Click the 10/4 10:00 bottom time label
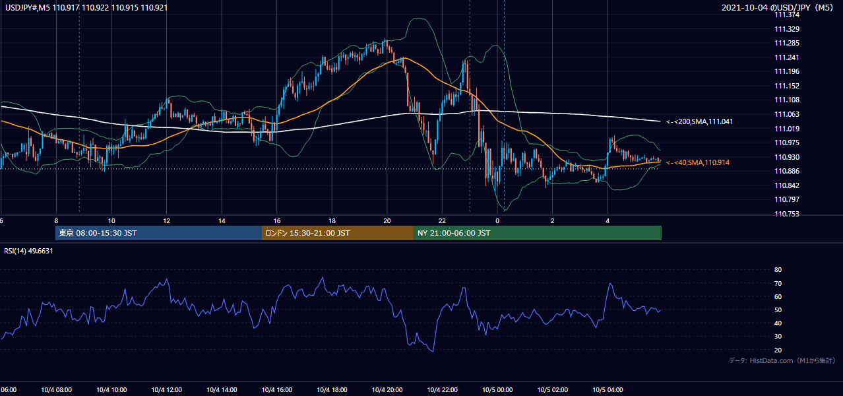This screenshot has width=843, height=396. pos(111,389)
